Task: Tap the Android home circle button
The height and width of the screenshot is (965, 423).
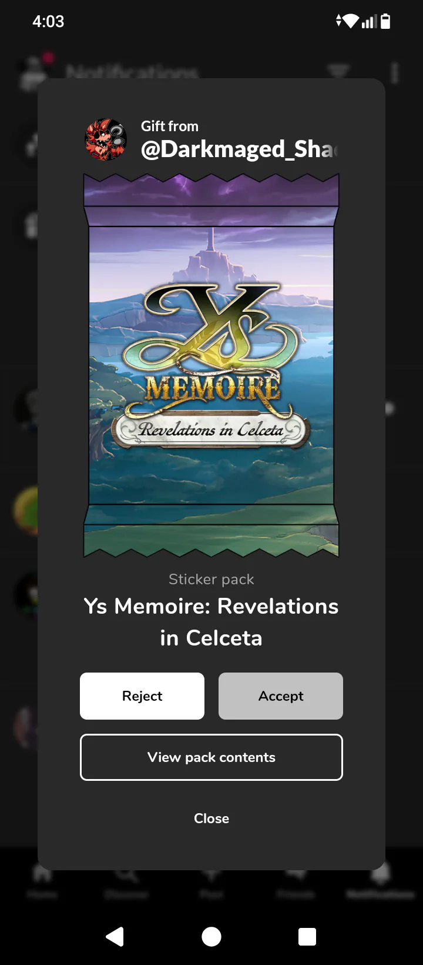Action: pos(211,936)
